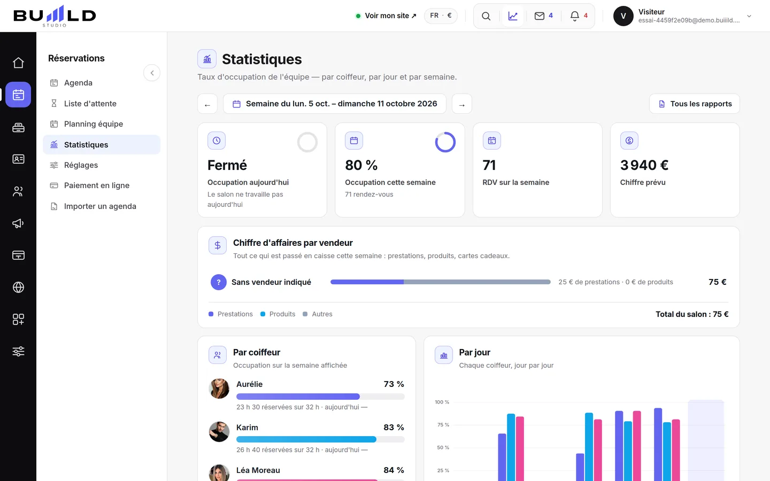770x481 pixels.
Task: Open Réglages in the sidebar
Action: pyautogui.click(x=102, y=165)
